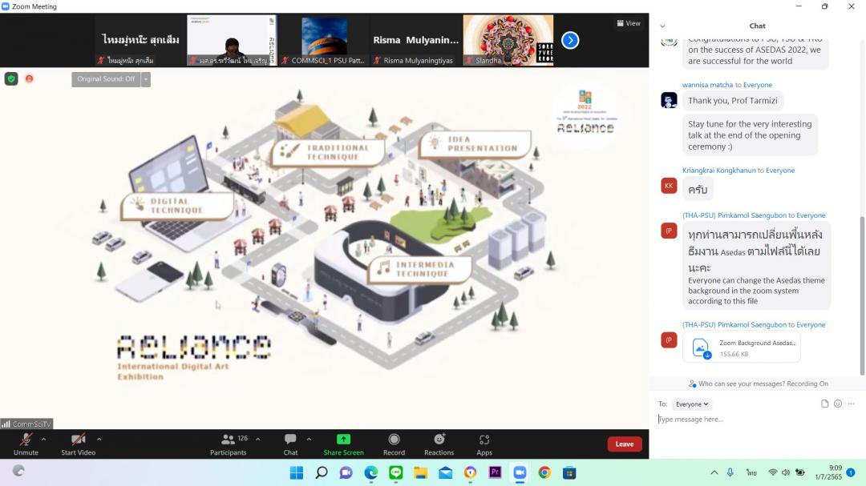This screenshot has height=486, width=866.
Task: Download the Zoom Background Asedas file
Action: pos(701,347)
